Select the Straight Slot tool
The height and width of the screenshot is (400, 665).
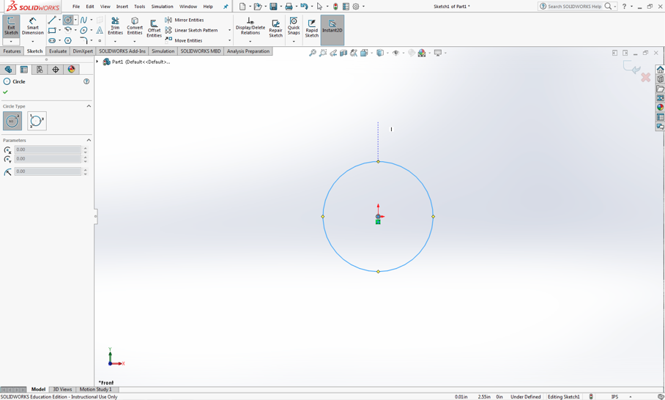(52, 41)
